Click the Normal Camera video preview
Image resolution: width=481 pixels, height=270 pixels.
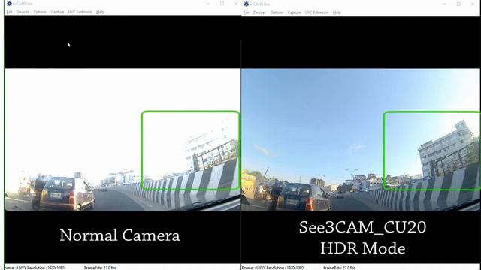pos(123,139)
